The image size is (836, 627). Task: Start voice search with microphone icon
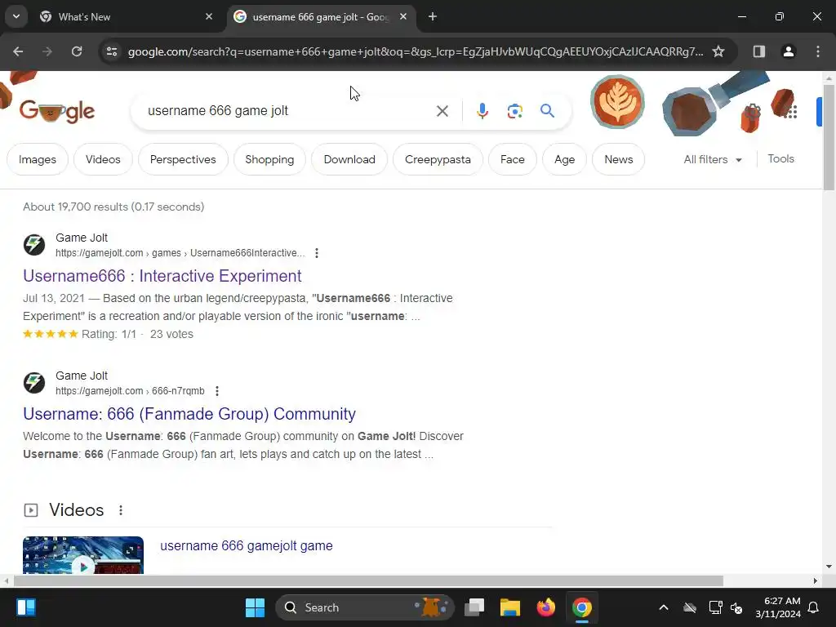[x=482, y=111]
